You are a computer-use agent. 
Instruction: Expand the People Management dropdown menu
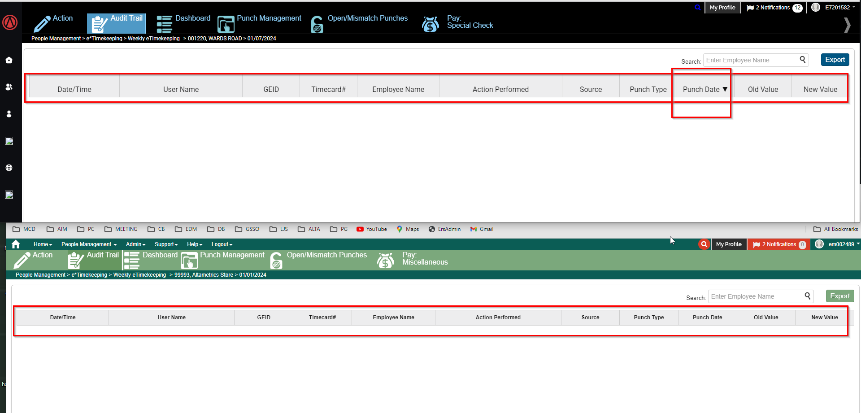[89, 244]
